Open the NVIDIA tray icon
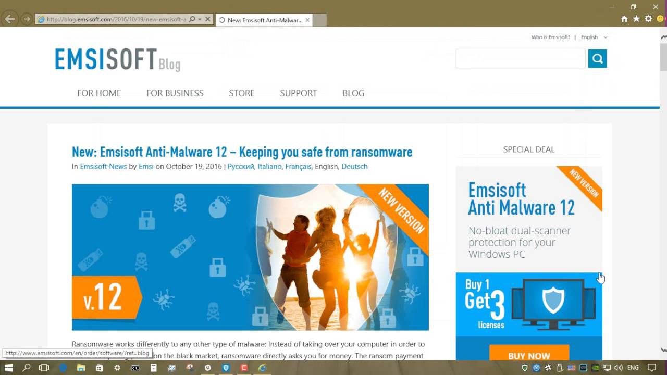This screenshot has height=375, width=667. [595, 368]
